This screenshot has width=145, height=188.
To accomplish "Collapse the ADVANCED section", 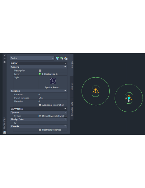I will pos(65,109).
